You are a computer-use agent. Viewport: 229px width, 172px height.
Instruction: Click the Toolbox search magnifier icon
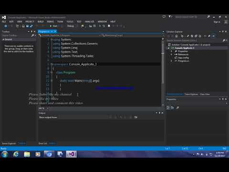tap(33, 35)
